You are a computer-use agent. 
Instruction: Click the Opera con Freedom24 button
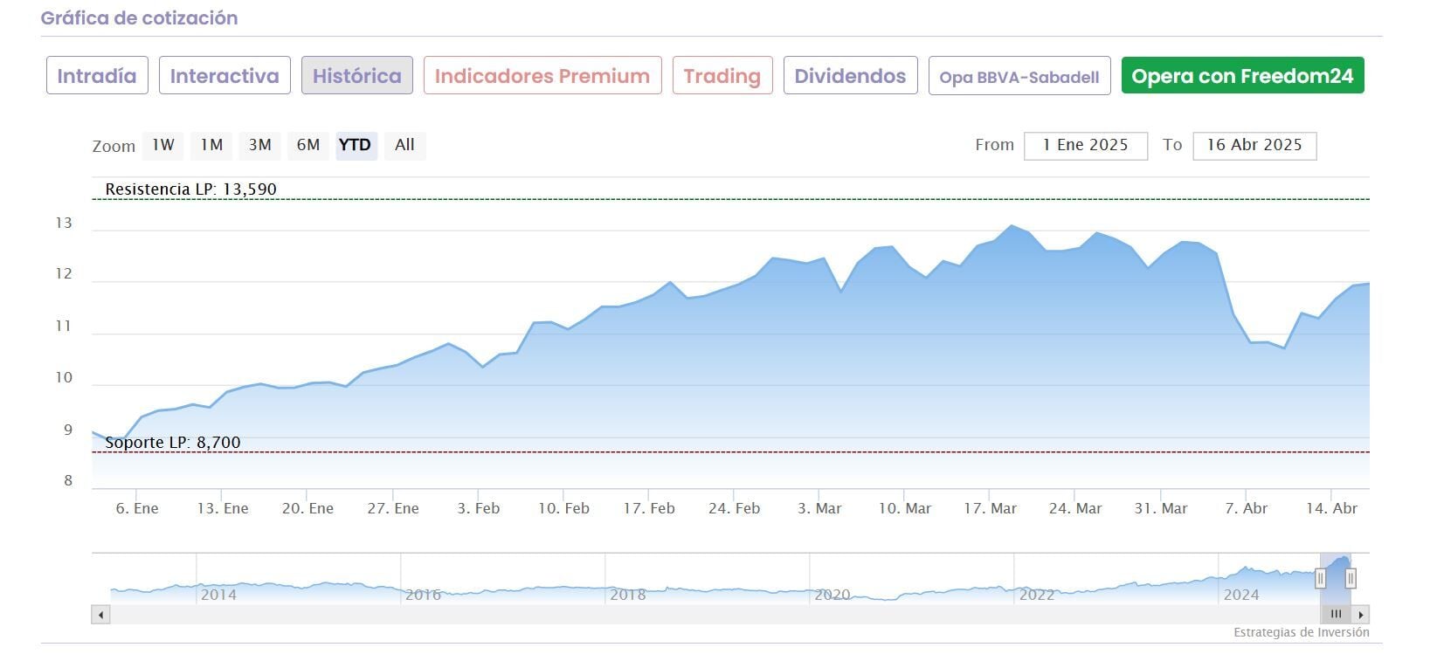click(1242, 76)
